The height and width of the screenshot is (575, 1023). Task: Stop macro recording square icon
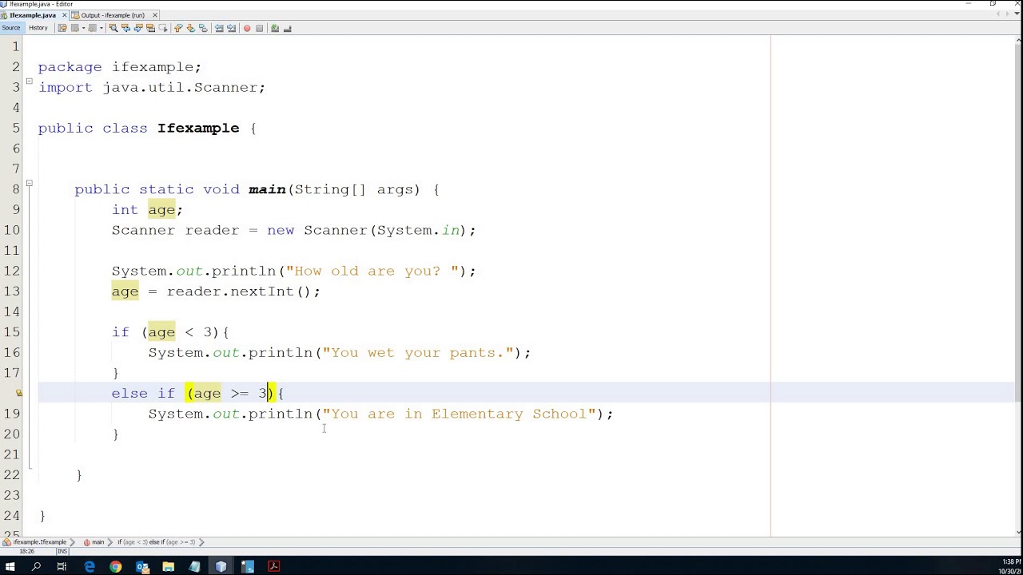pos(260,28)
